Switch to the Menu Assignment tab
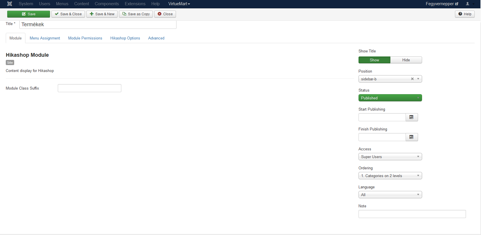Screen dimensions: 481x235 (x=45, y=38)
